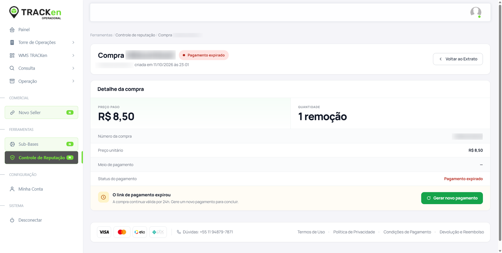Click the Sub-Bases icon

pos(12,144)
